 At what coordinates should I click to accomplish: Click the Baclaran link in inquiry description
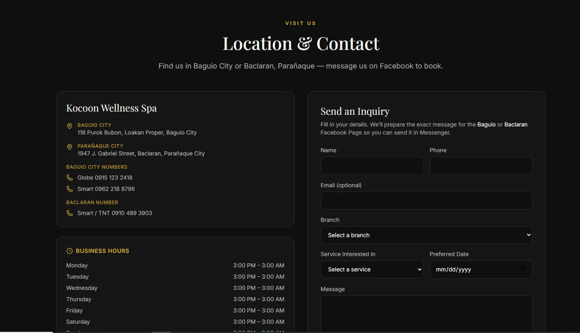point(516,124)
